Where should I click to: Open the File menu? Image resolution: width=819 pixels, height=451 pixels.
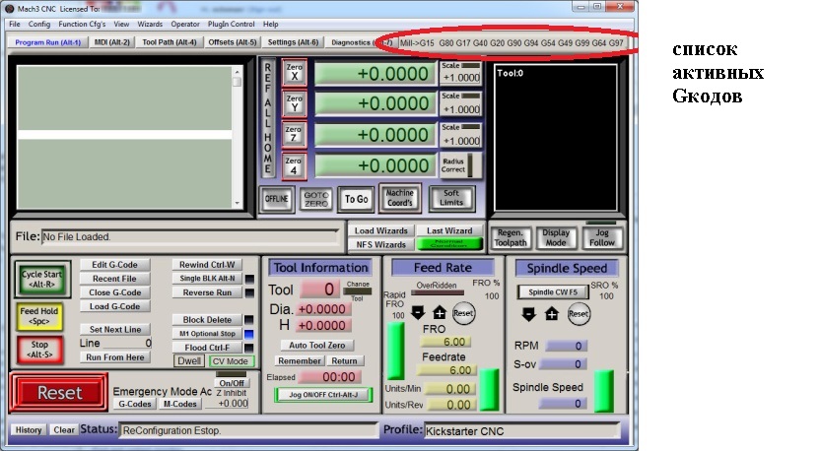[x=15, y=24]
